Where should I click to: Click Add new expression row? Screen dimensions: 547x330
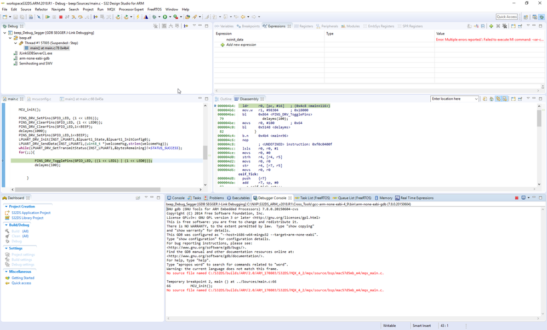[241, 45]
